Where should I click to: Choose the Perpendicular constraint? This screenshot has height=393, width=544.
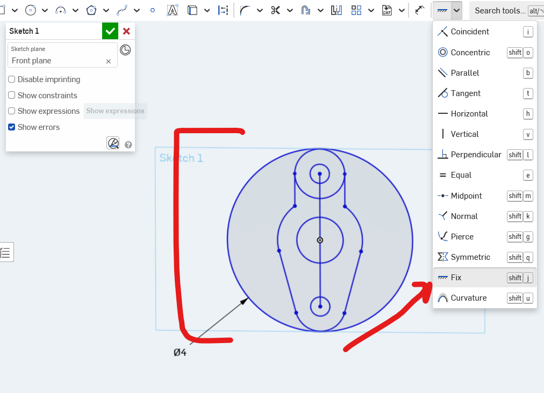485,155
